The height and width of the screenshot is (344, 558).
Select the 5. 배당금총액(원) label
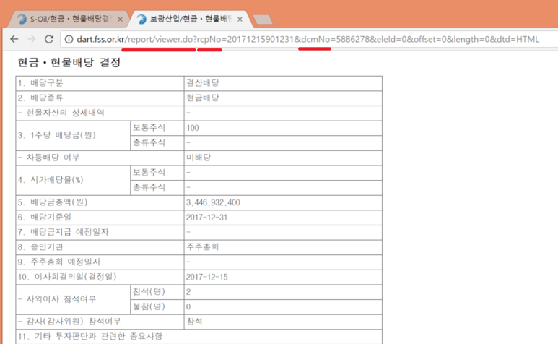click(x=53, y=202)
